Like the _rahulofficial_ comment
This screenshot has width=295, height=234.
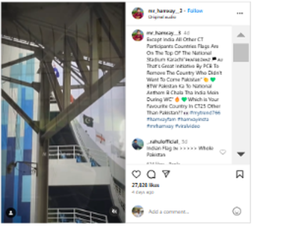point(223,152)
